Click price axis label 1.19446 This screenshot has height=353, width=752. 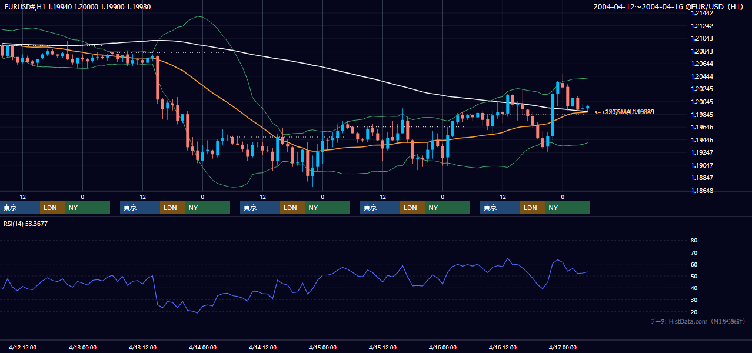[x=703, y=140]
